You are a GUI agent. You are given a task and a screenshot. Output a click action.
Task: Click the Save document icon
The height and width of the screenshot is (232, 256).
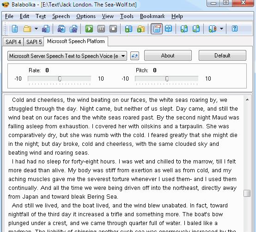46,29
